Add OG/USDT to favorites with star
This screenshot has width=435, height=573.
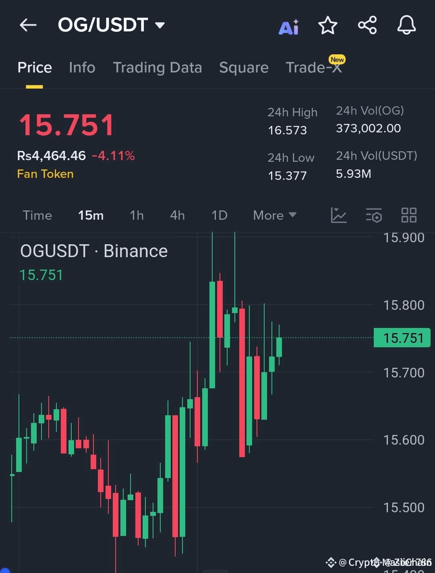[x=327, y=25]
